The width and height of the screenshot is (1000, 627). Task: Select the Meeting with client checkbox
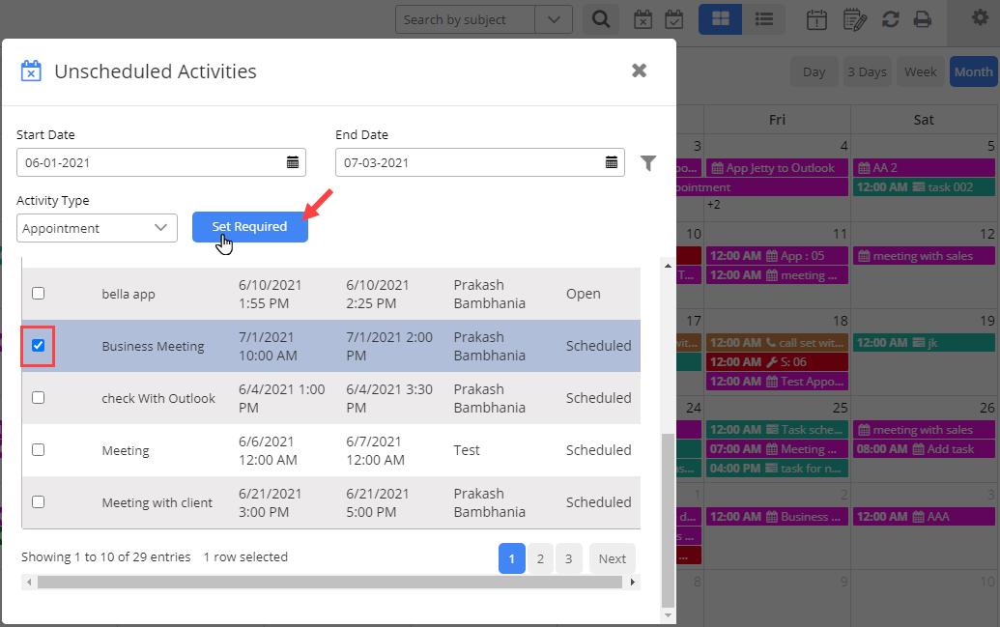coord(39,502)
